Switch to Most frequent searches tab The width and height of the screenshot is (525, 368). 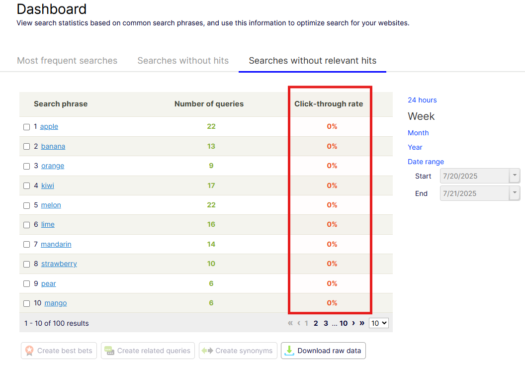[67, 61]
